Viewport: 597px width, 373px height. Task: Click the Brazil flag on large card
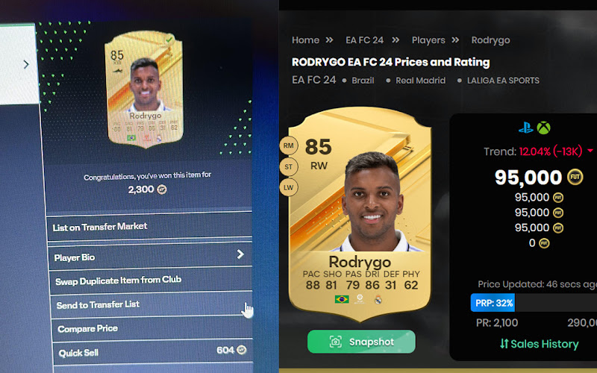(342, 300)
